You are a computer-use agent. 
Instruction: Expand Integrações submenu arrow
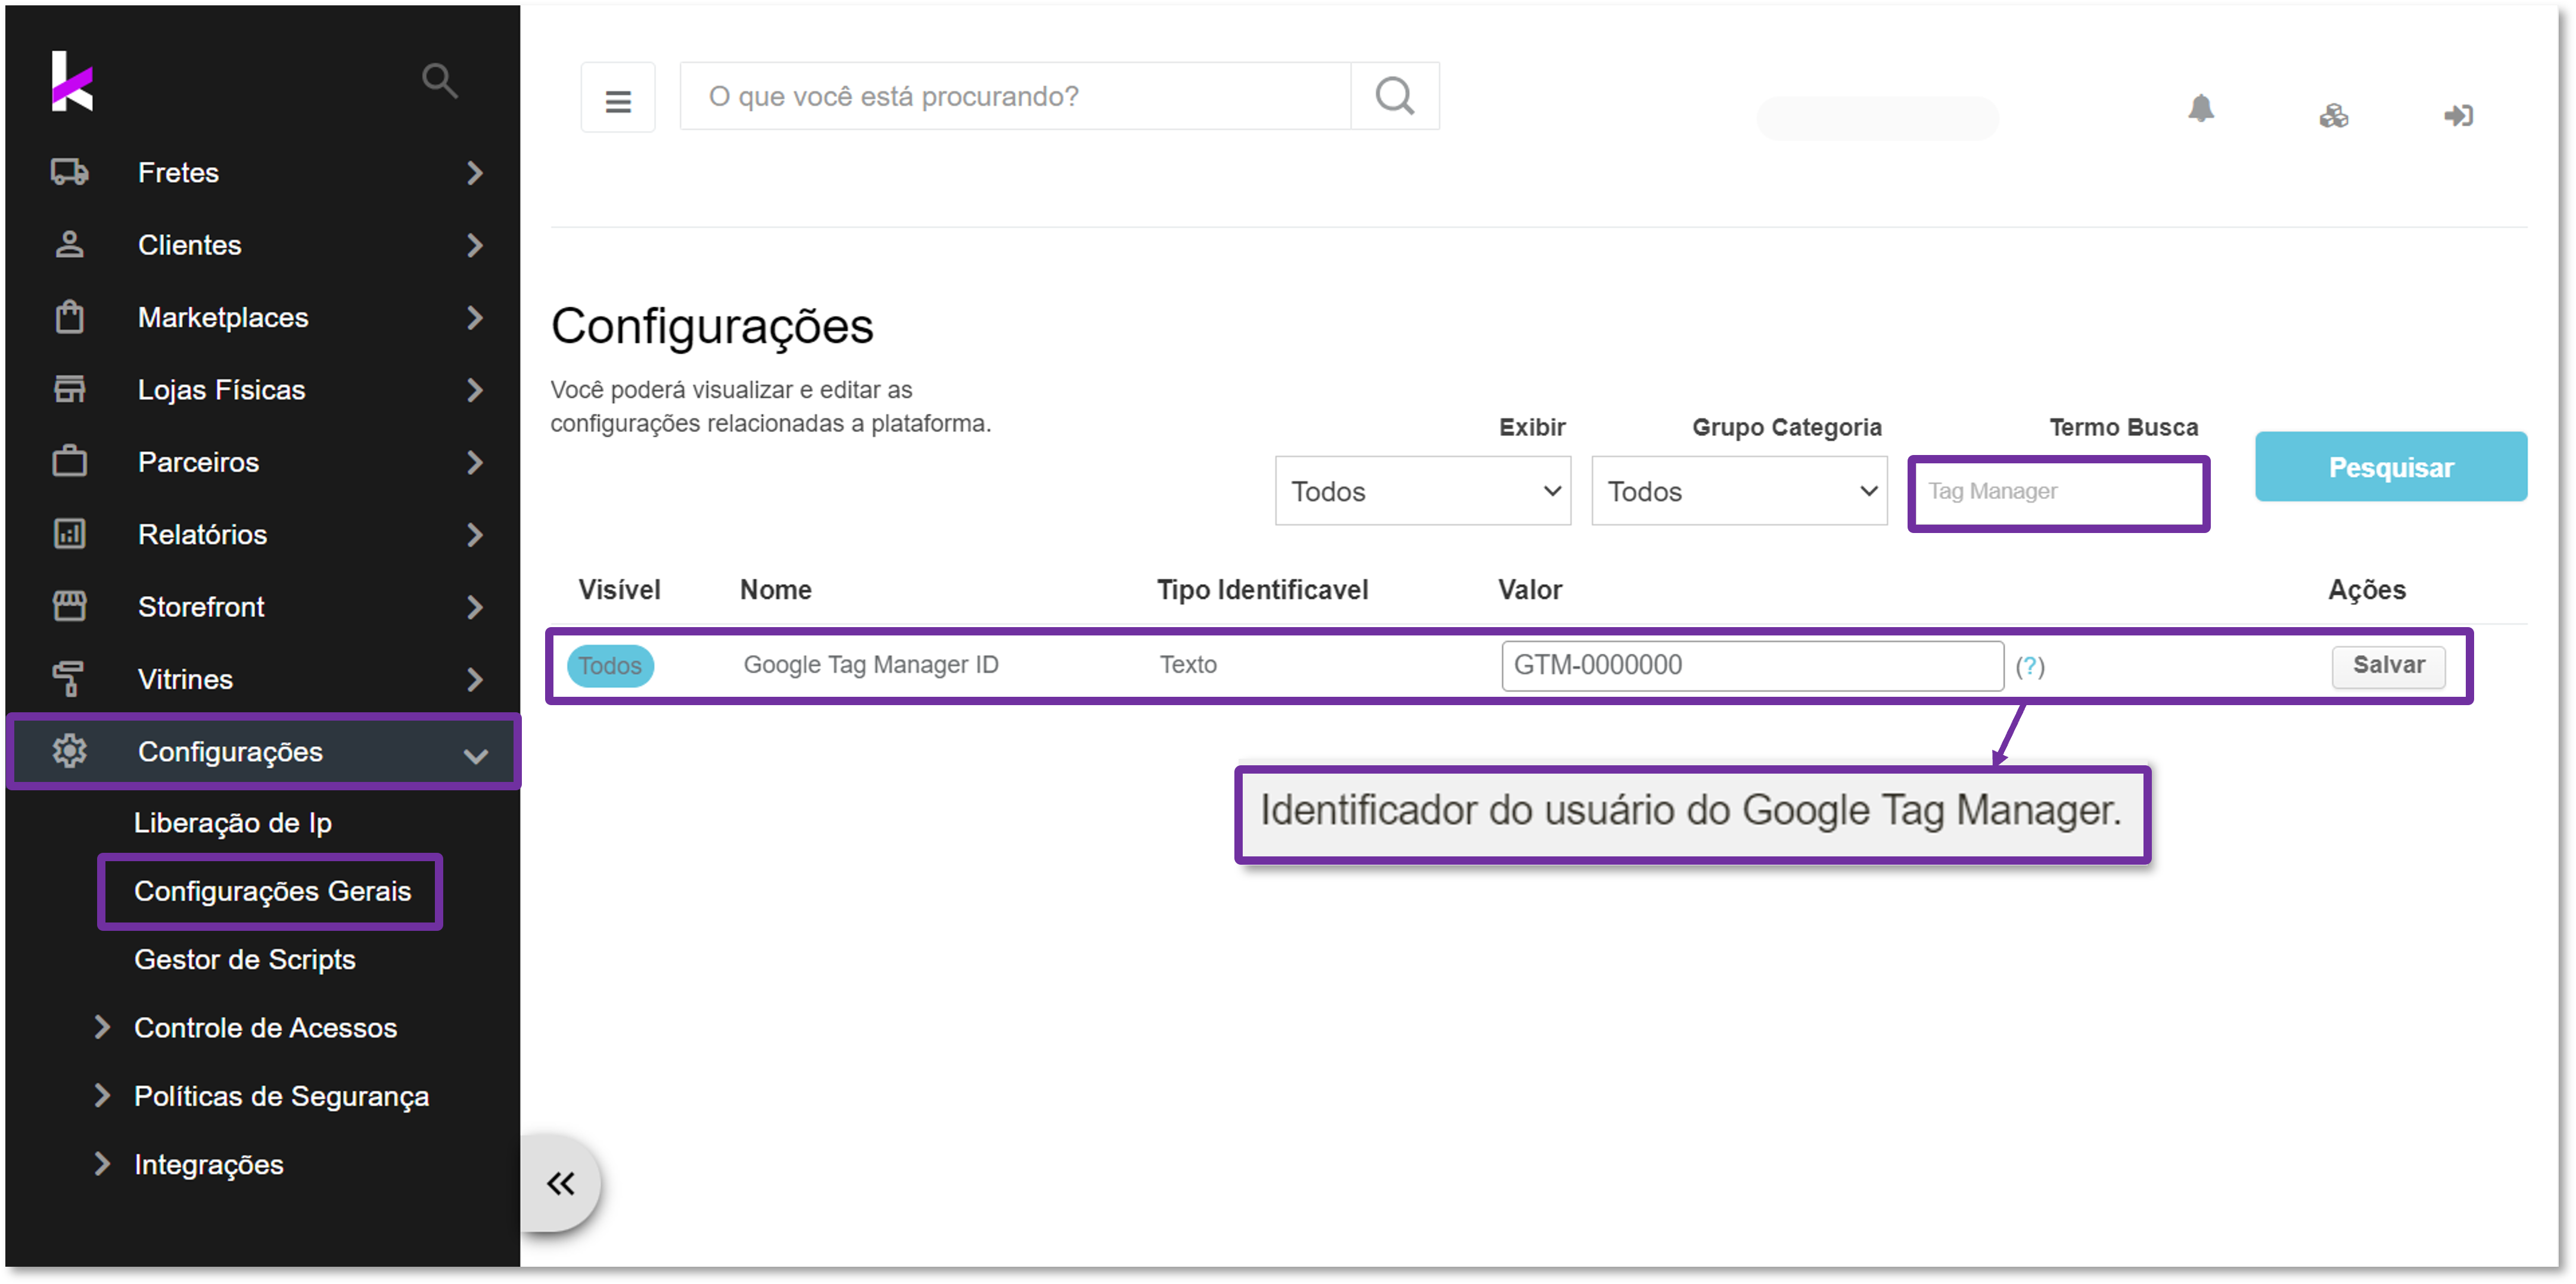tap(101, 1164)
